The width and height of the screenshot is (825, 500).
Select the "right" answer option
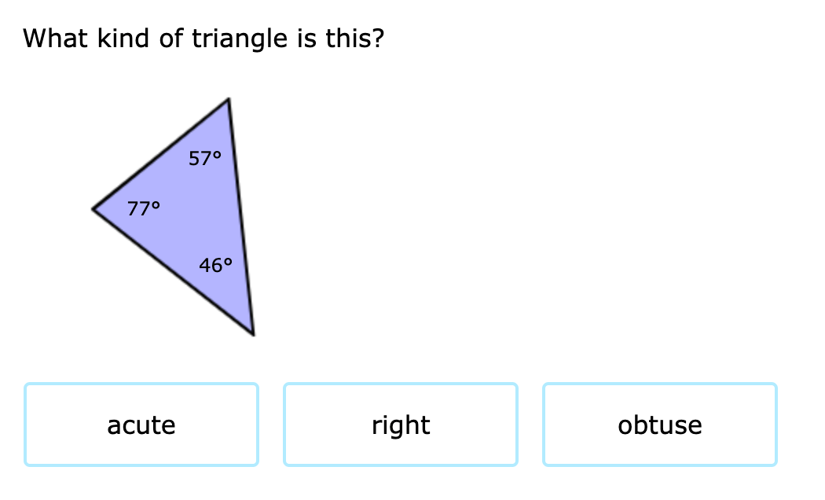click(x=401, y=425)
